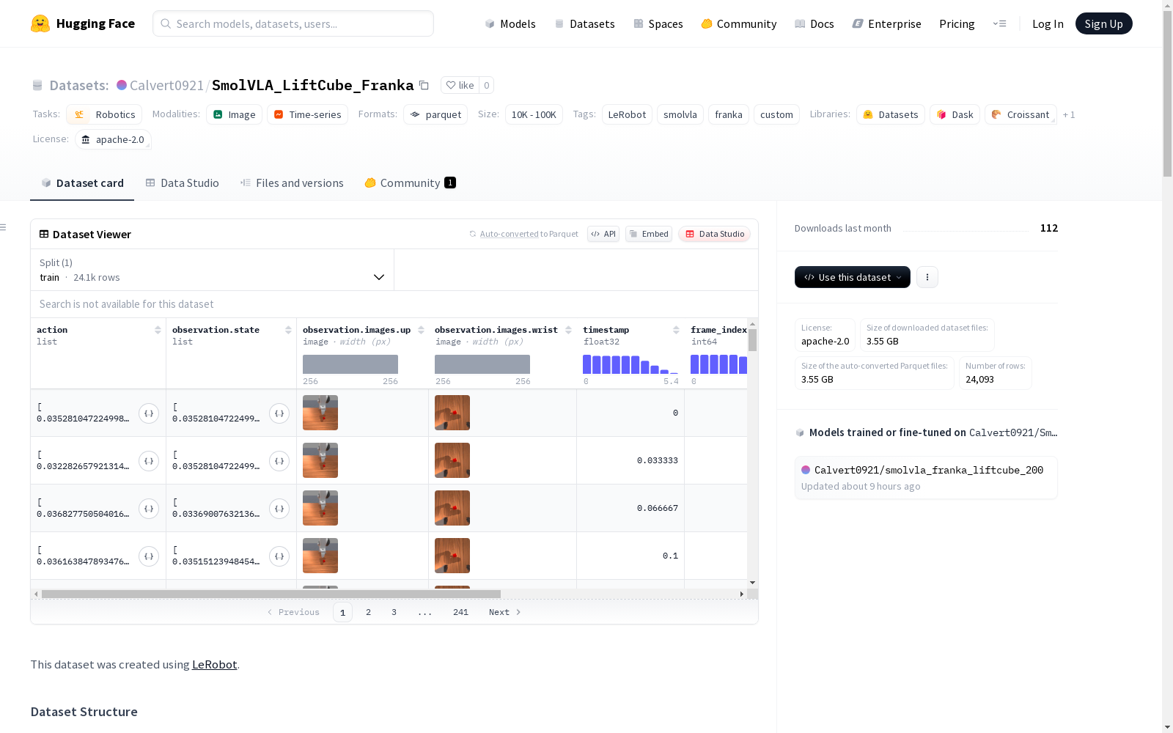Click the Robotics task tag

(103, 114)
